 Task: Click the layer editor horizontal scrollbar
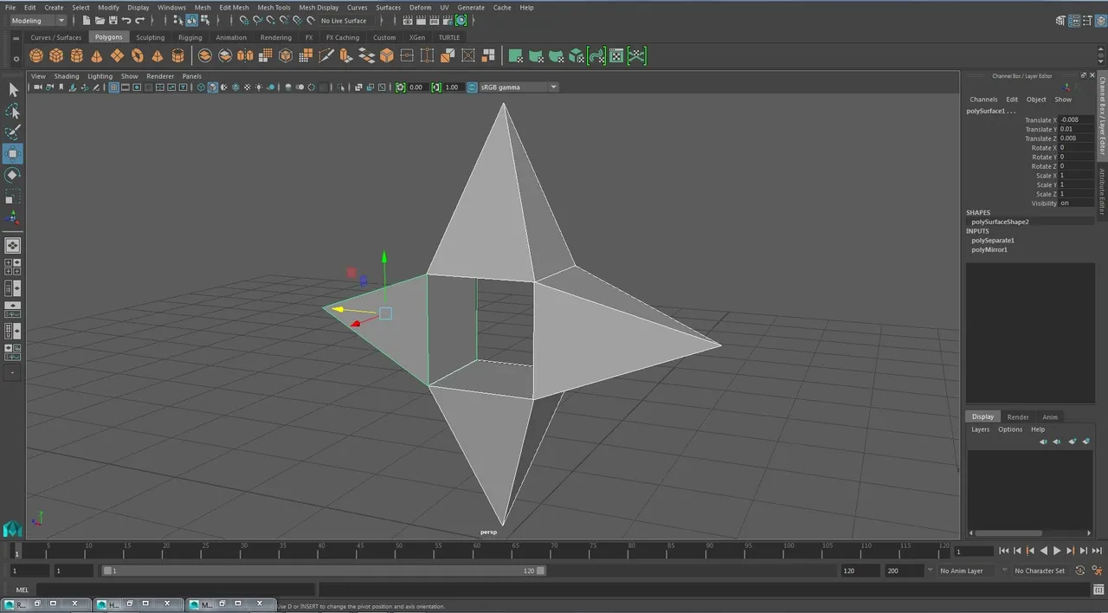click(x=1008, y=532)
